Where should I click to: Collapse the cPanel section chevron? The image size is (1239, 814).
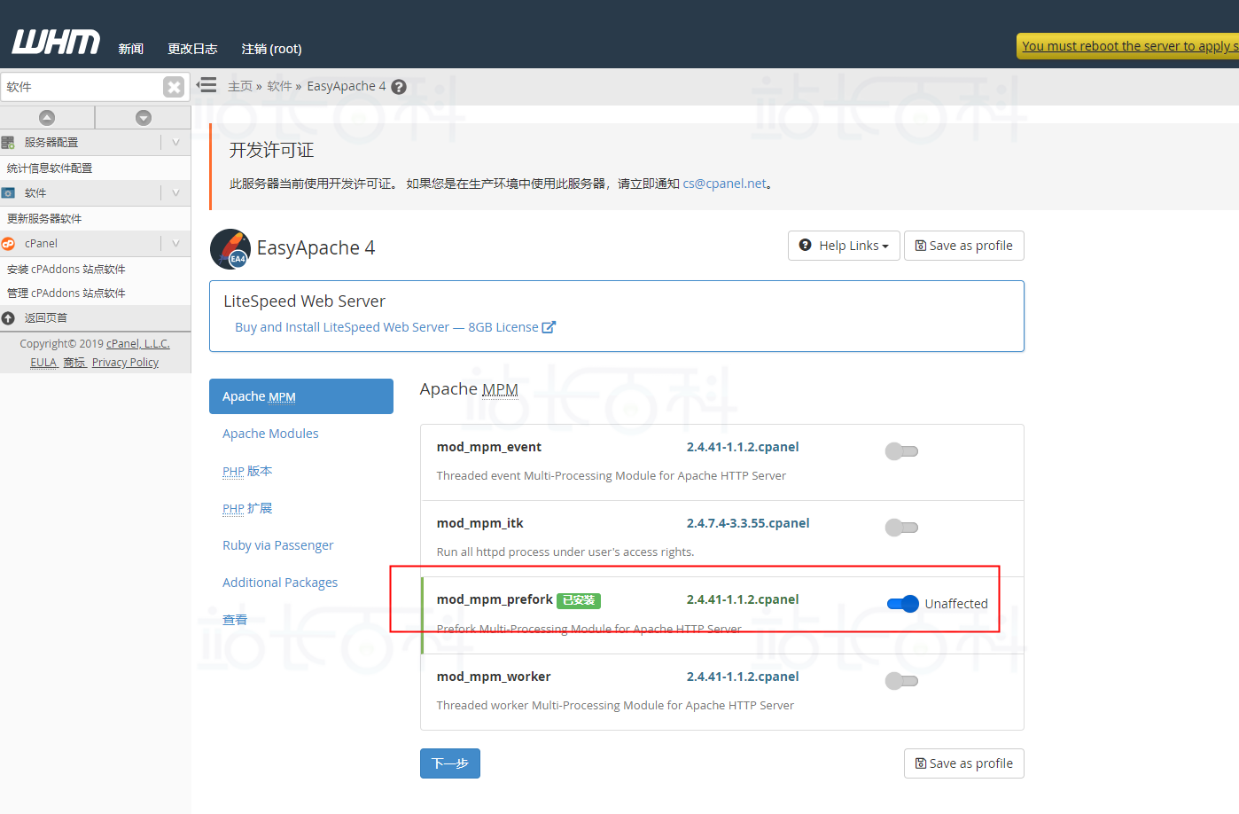(175, 244)
